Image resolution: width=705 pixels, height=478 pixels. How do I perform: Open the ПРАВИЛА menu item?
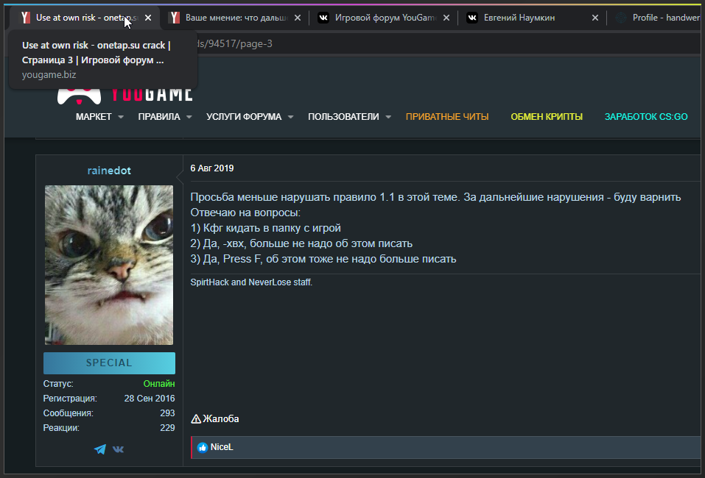159,117
